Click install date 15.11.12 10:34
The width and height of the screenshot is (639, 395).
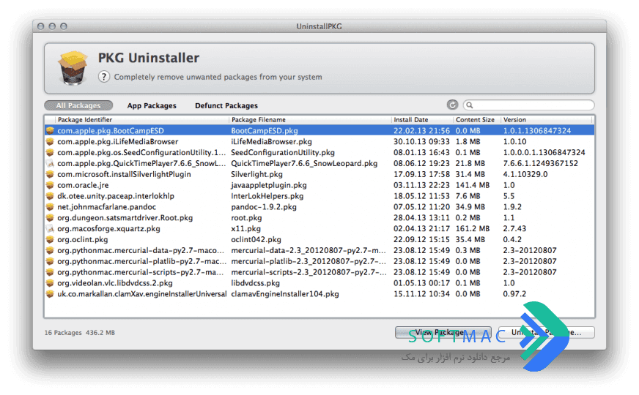coord(421,294)
